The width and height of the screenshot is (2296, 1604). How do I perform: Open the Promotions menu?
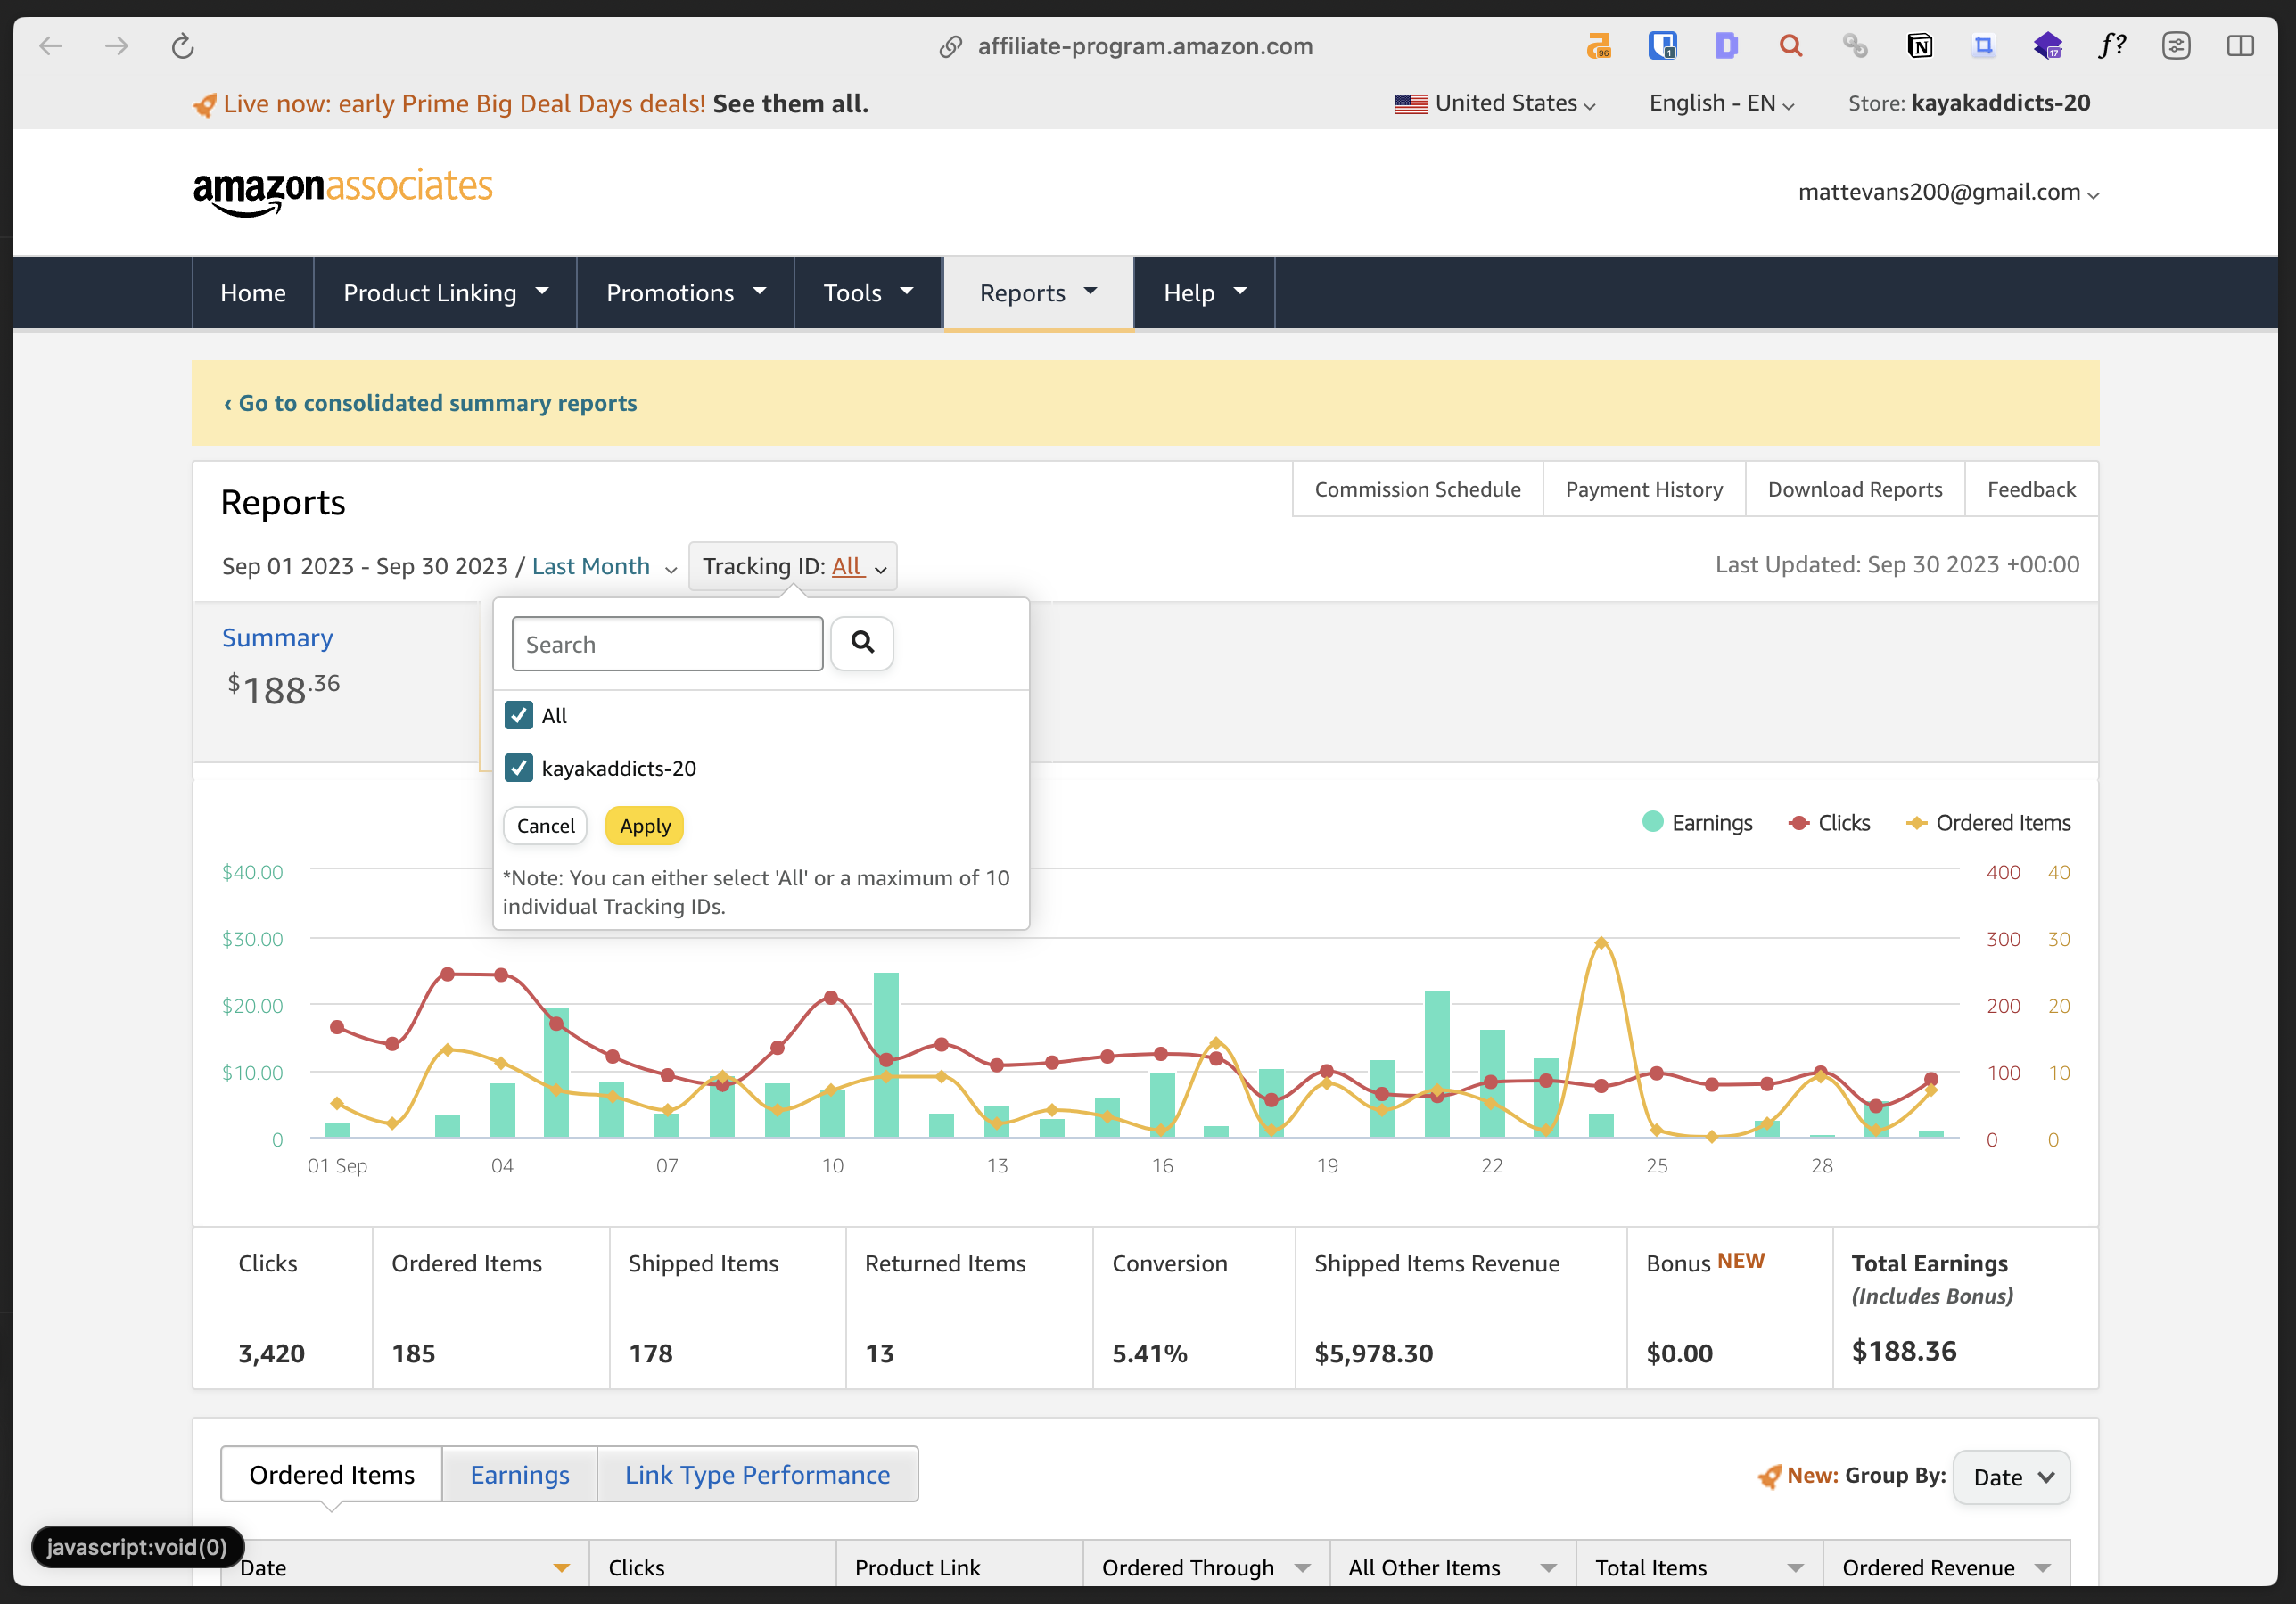coord(685,293)
